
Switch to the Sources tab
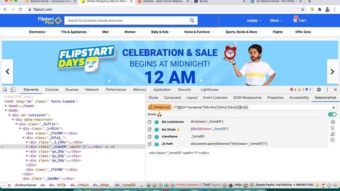tap(72, 90)
